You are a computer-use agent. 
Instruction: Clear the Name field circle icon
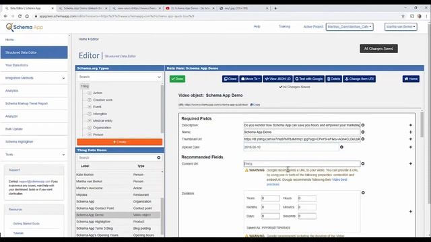[x=363, y=132]
